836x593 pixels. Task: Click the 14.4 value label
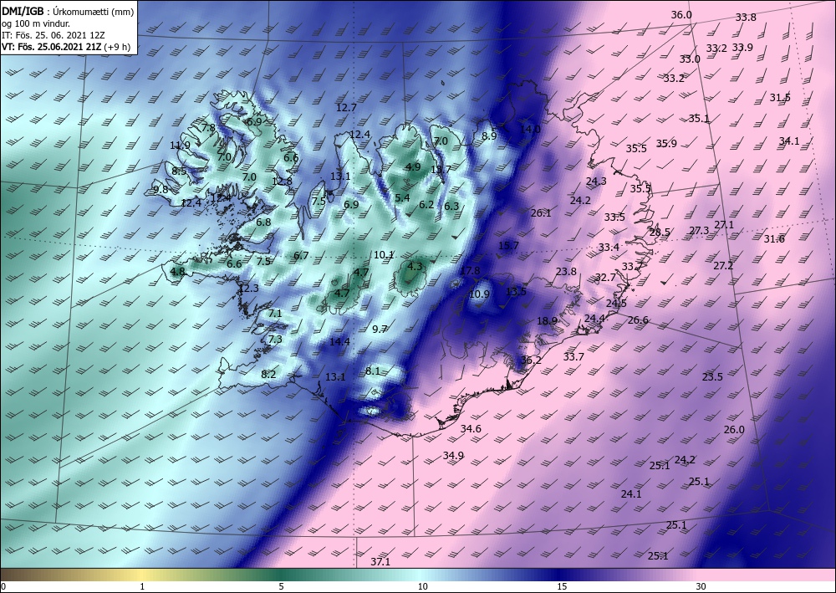click(x=339, y=342)
